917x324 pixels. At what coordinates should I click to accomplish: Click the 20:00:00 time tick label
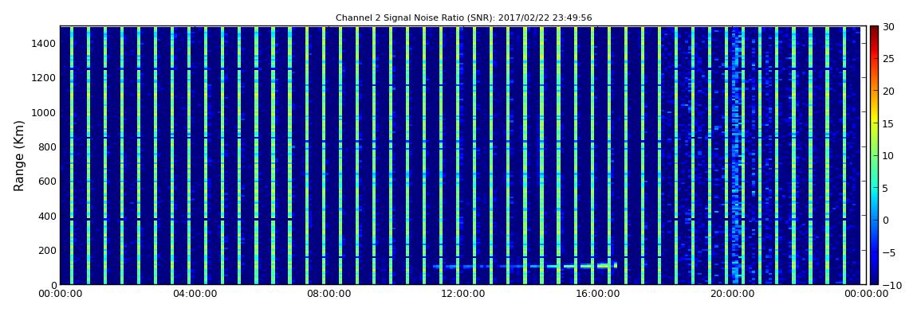732,294
